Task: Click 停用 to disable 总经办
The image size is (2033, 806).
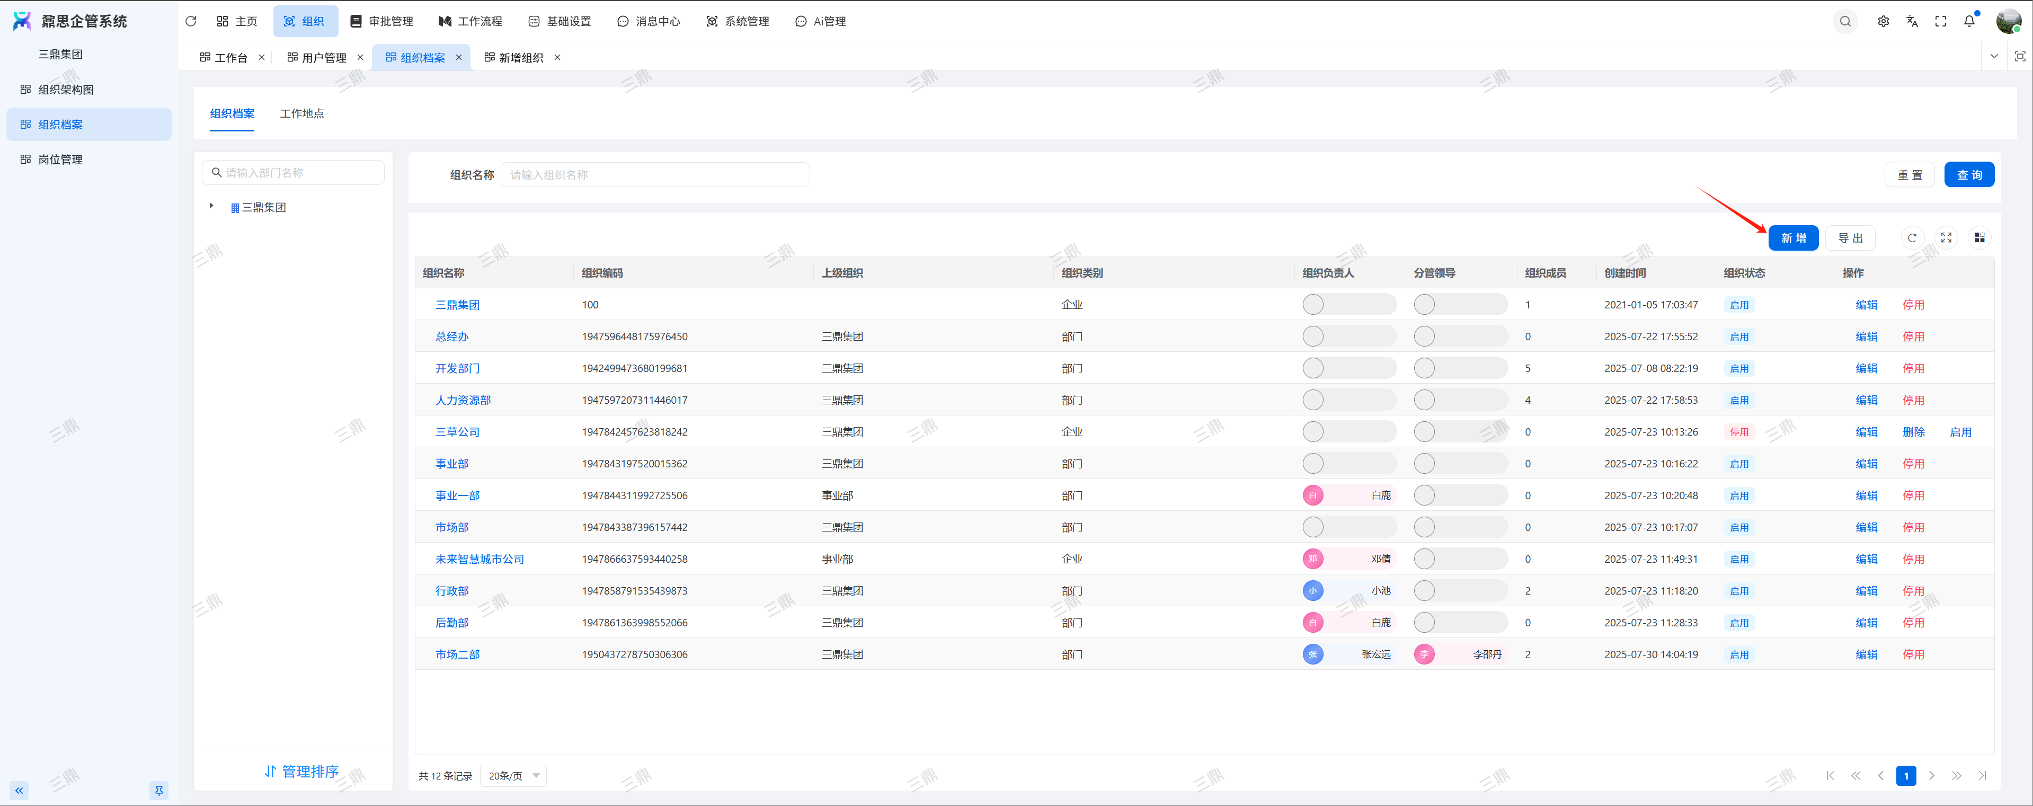Action: tap(1913, 336)
